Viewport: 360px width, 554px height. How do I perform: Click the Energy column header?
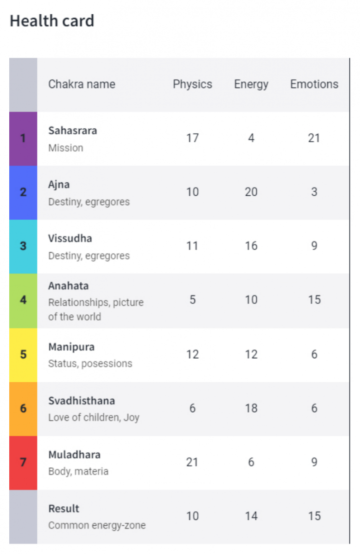coord(251,84)
